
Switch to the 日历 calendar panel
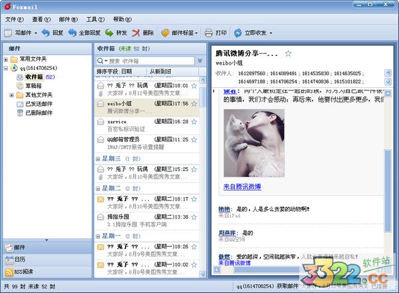47,260
